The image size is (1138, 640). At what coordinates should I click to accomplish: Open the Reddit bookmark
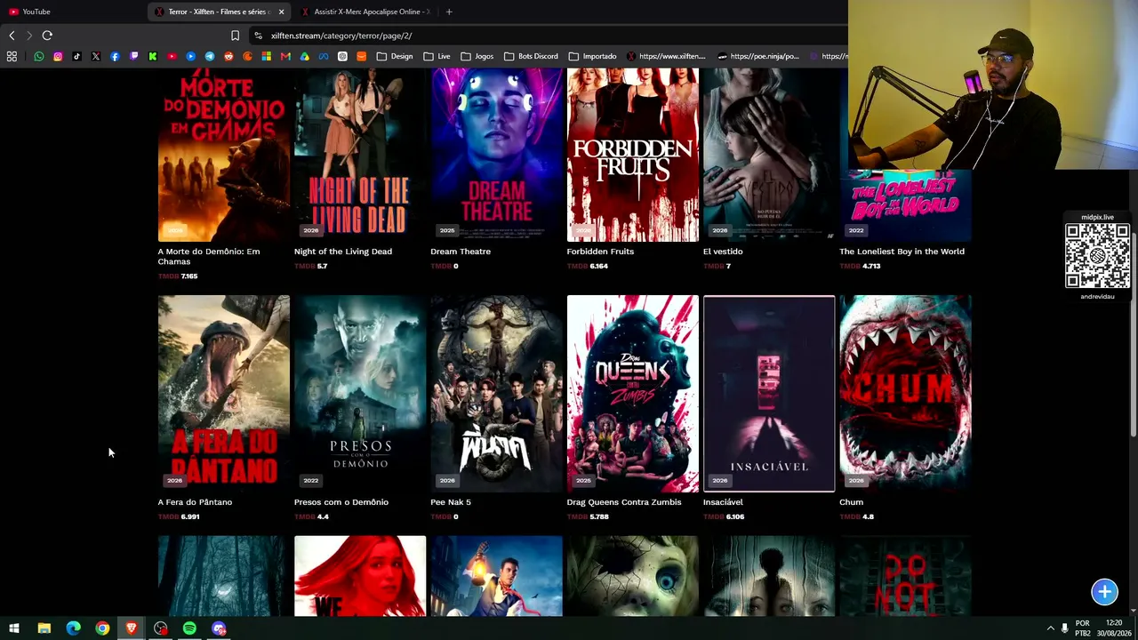pos(228,56)
